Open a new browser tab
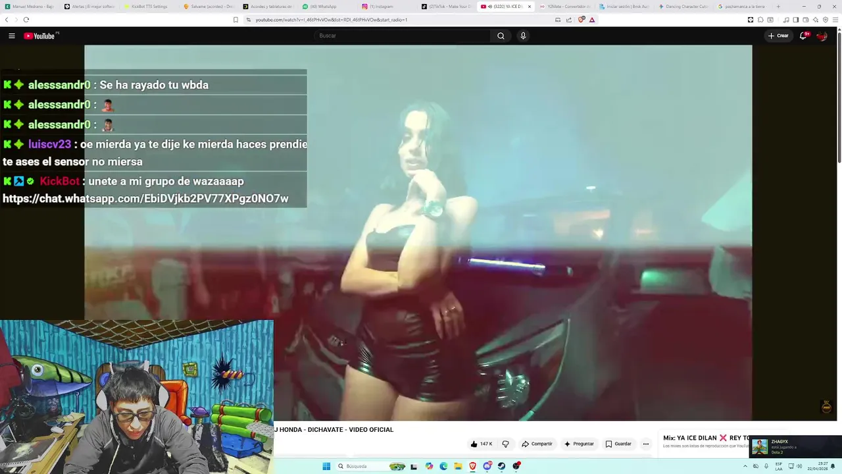This screenshot has width=842, height=474. coord(778,7)
